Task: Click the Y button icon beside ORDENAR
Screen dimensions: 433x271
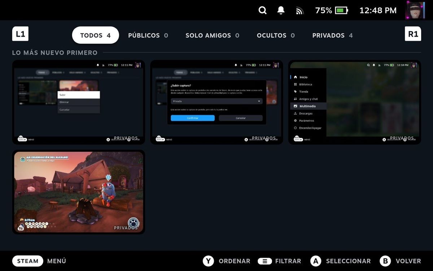Action: pyautogui.click(x=209, y=261)
